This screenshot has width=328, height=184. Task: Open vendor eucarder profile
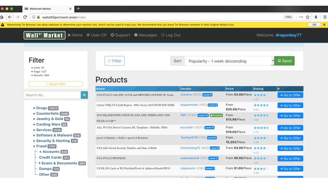187,127
